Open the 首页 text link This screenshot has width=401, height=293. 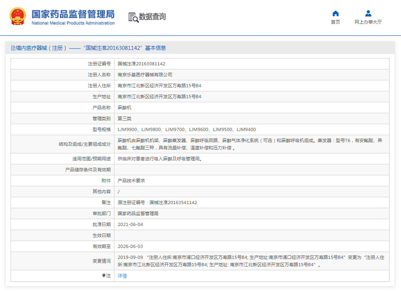(x=335, y=22)
